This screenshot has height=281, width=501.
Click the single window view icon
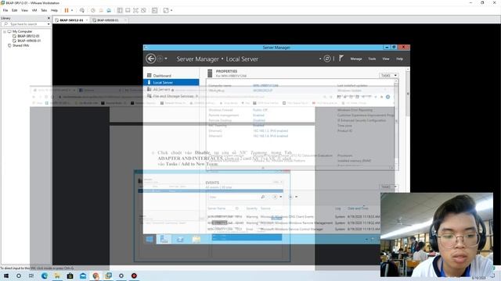pyautogui.click(x=128, y=10)
